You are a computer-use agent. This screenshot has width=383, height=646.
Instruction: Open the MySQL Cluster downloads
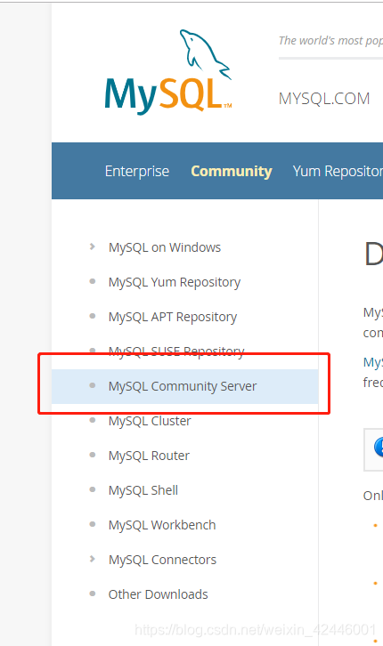150,421
